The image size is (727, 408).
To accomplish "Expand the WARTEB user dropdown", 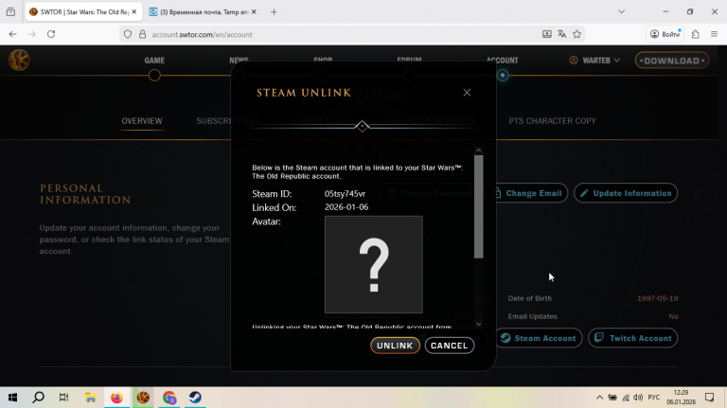I will [x=594, y=61].
